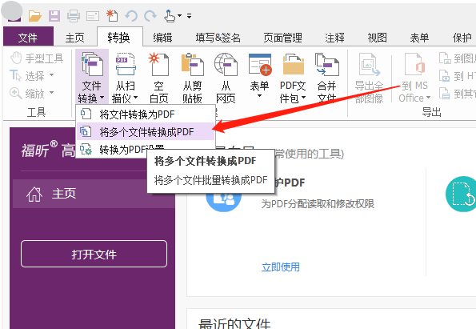Click the 选择 selection tool

pos(28,75)
